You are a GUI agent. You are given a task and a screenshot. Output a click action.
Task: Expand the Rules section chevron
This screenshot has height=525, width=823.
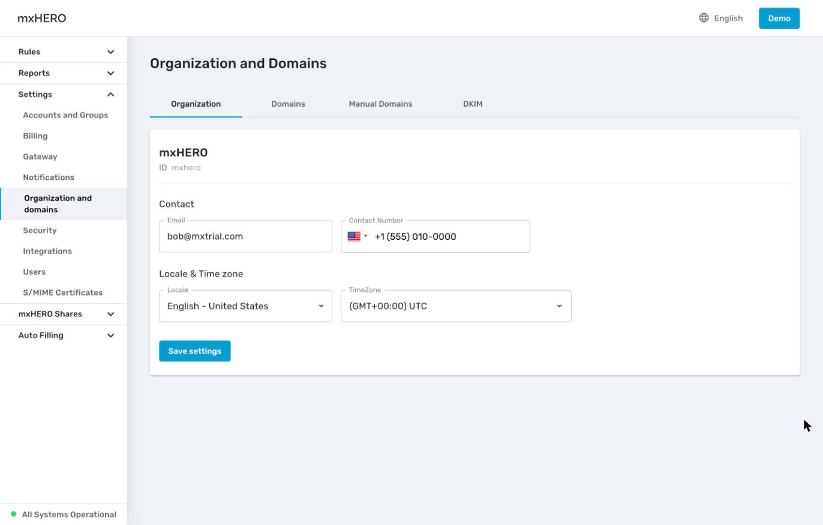[110, 52]
